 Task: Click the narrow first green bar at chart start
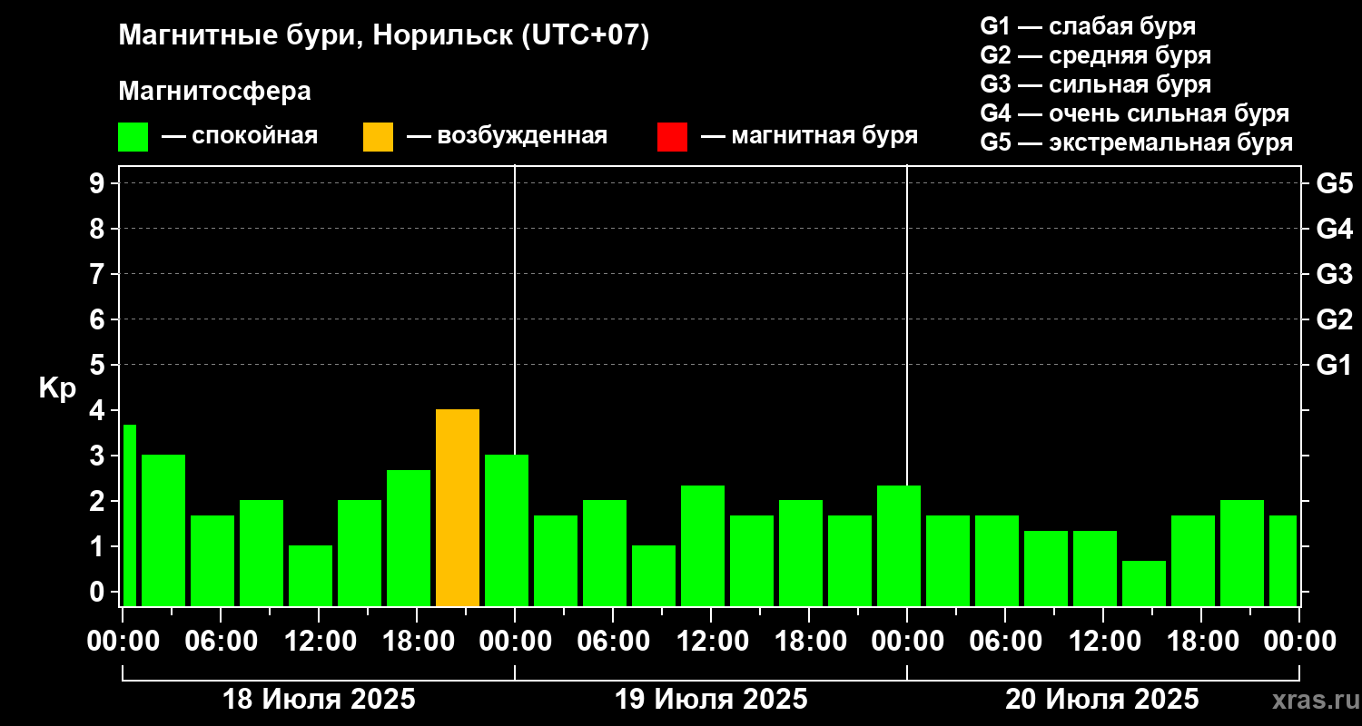pos(129,515)
